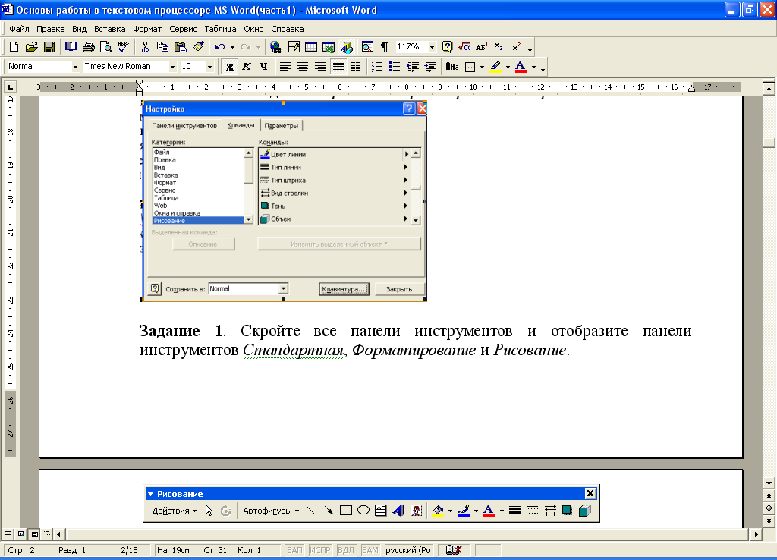Apply yellow highlight color to text
Viewport: 777px width, 560px height.
[495, 67]
